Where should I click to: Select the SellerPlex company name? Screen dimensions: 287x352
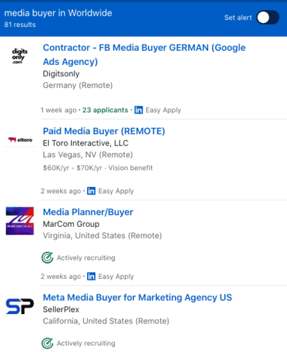[61, 309]
